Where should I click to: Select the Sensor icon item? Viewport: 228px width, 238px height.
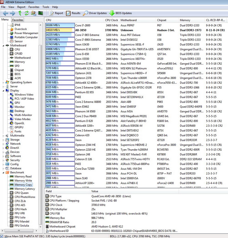16,41
